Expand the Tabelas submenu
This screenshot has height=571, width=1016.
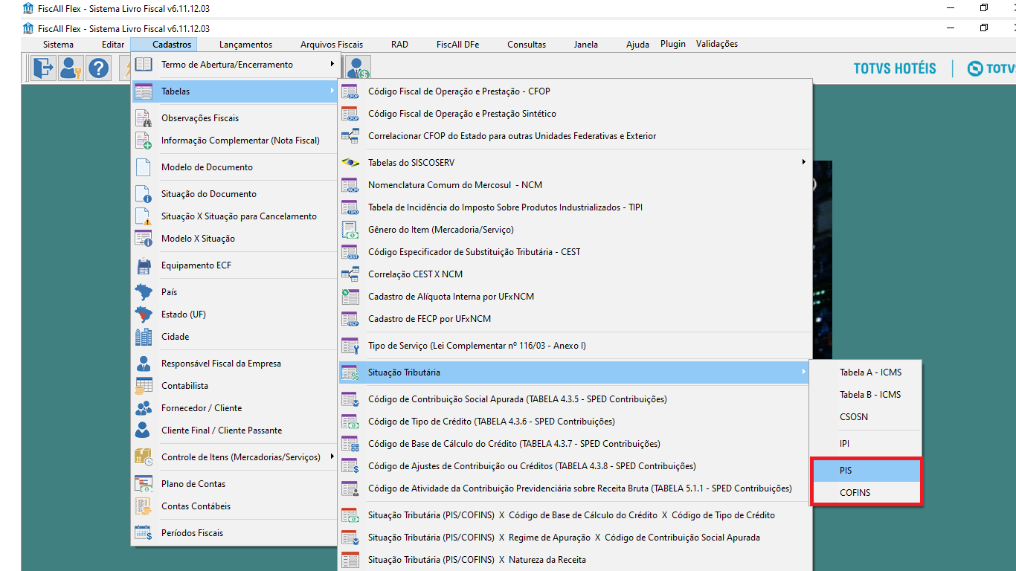pyautogui.click(x=234, y=91)
